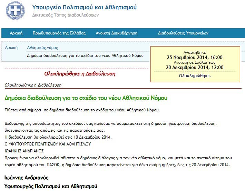This screenshot has width=245, height=191.
Task: Click the Αρχική breadcrumb link below the navigation bar
Action: [x=11, y=48]
